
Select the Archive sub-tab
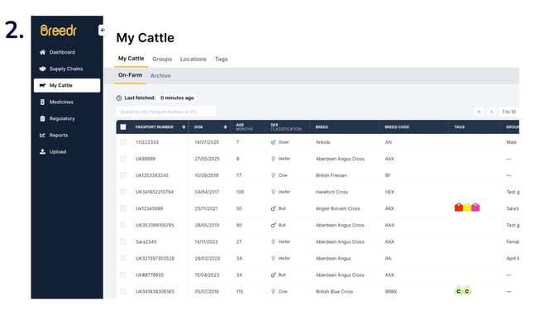(160, 76)
